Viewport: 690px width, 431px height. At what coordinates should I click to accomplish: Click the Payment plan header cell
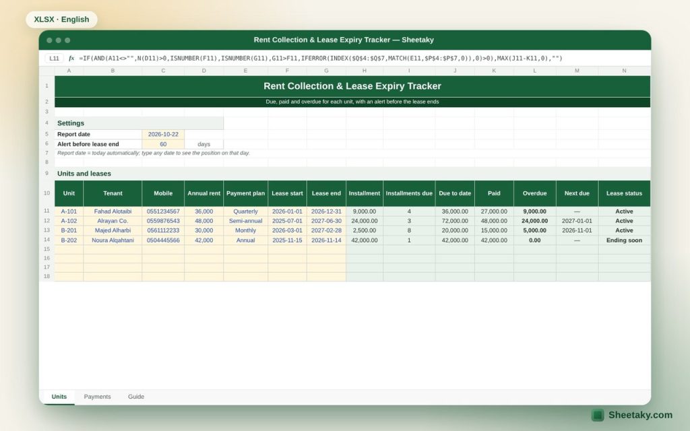(x=245, y=193)
